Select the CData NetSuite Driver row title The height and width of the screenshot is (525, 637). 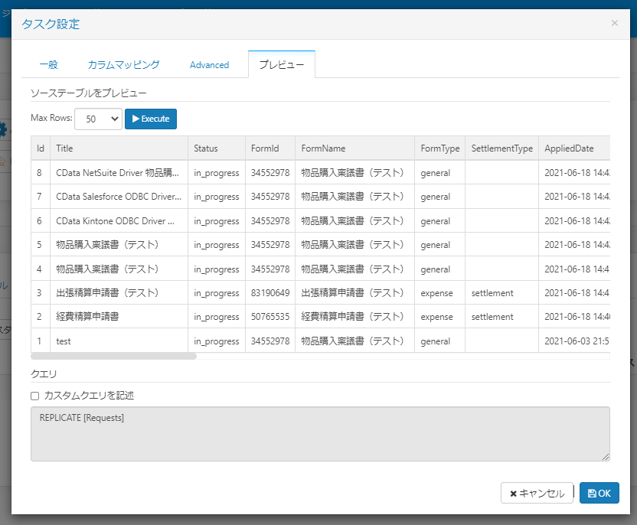[x=119, y=173]
